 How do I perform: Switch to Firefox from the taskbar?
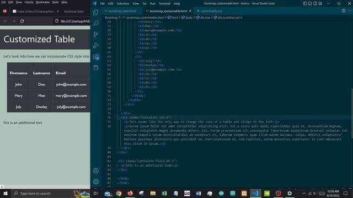click(x=130, y=193)
